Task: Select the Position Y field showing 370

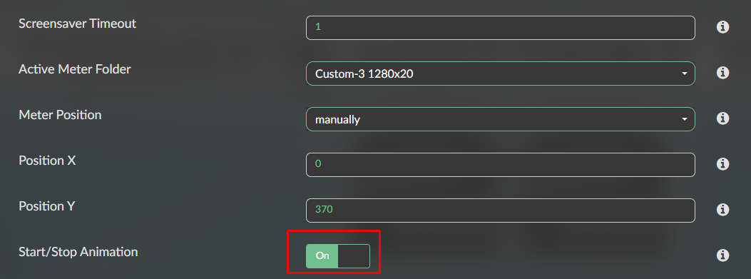Action: 501,210
